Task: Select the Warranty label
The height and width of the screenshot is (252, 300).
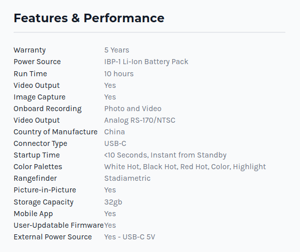Action: tap(30, 50)
